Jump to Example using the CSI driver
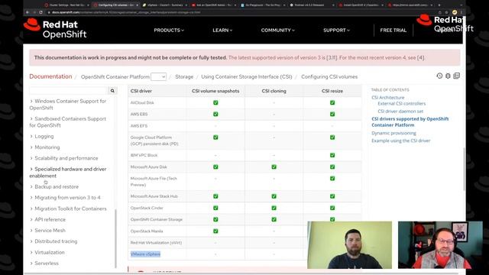Viewport: 489px width, 275px height. click(400, 141)
